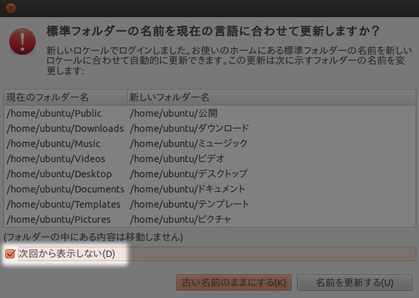The image size is (419, 298).
Task: Click the 新しいフォルダー名 column header
Action: tap(271, 97)
